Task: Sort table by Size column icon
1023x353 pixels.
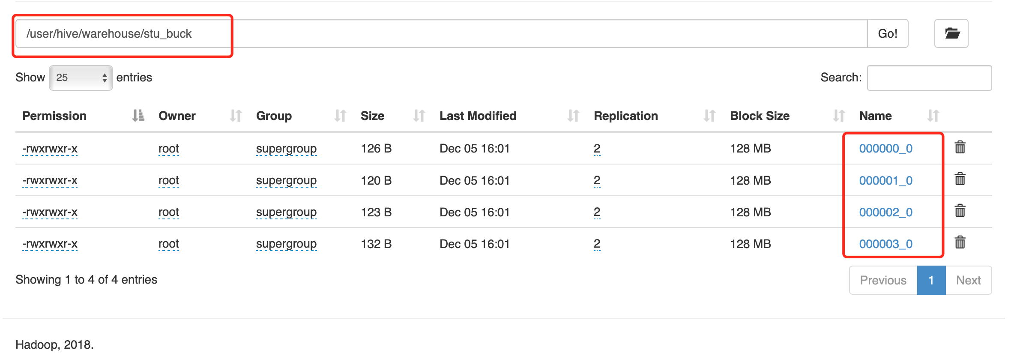Action: pos(419,116)
